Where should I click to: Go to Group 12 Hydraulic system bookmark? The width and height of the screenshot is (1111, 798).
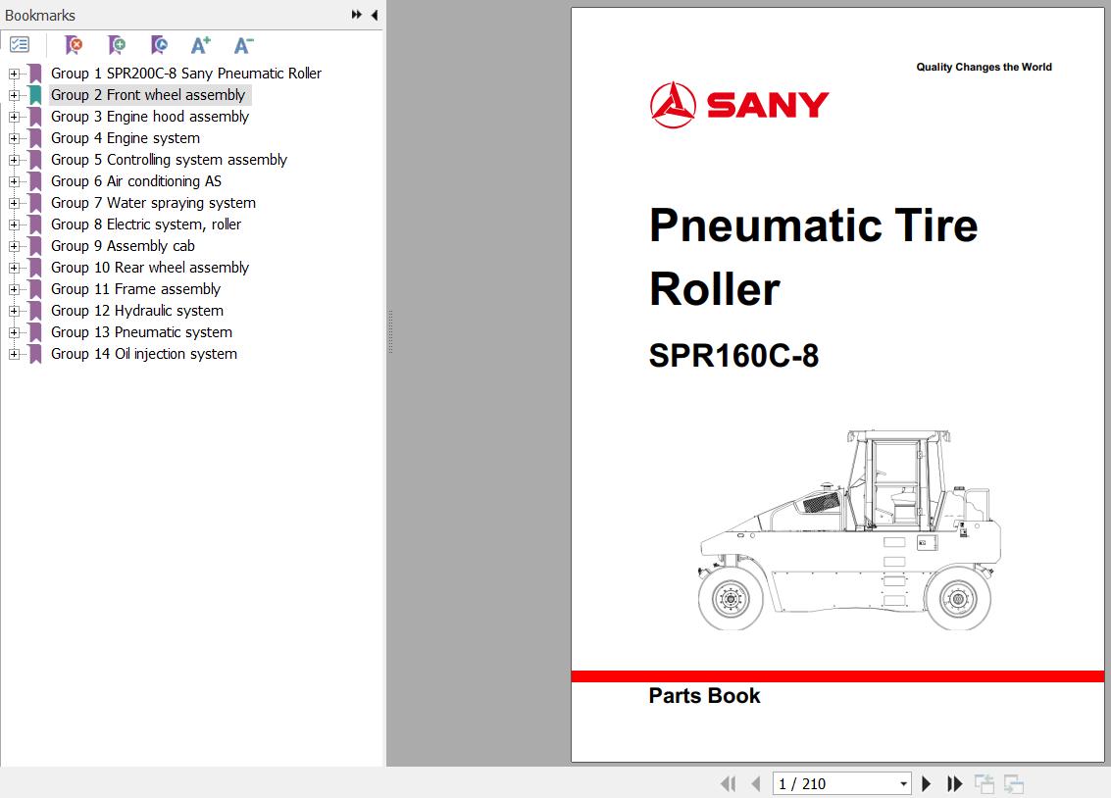(136, 311)
